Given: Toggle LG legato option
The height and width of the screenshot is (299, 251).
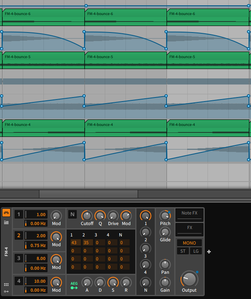Looking at the screenshot, I should (x=196, y=251).
